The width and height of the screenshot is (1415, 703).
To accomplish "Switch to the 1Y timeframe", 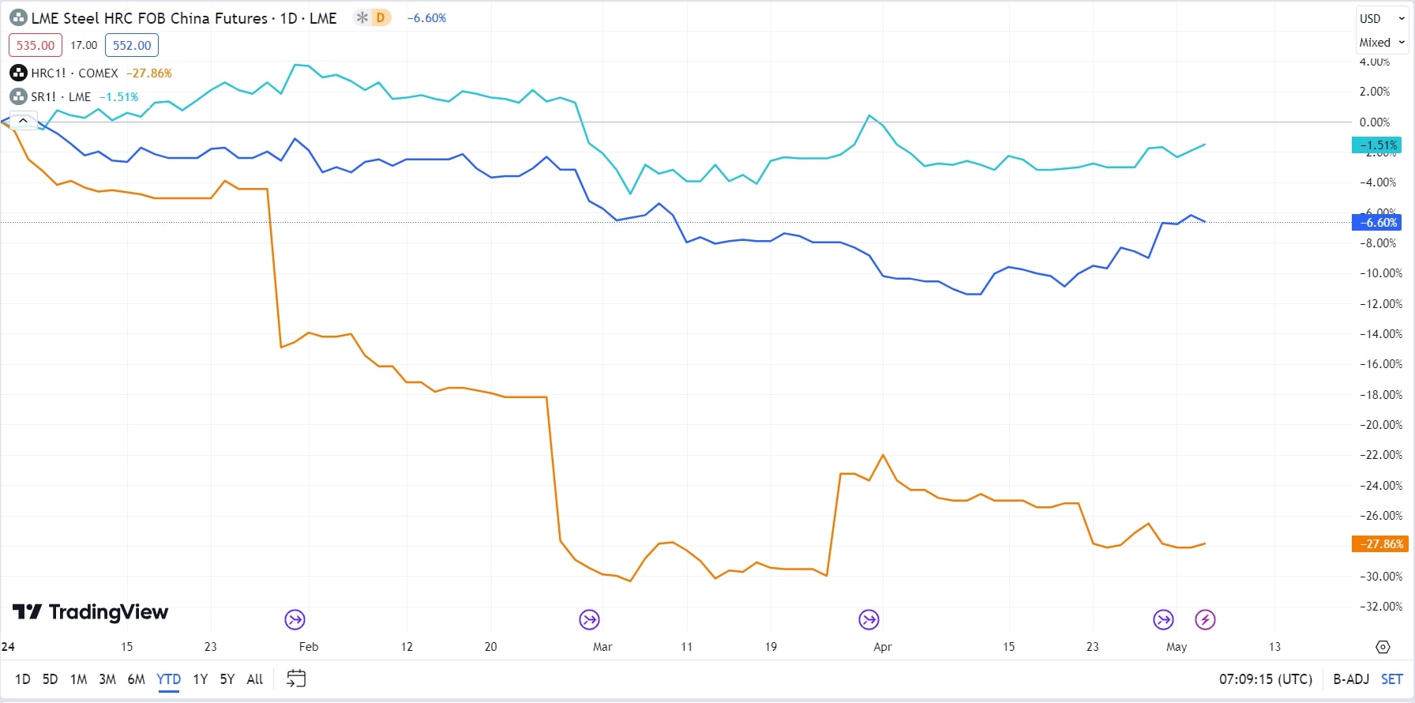I will [x=200, y=679].
